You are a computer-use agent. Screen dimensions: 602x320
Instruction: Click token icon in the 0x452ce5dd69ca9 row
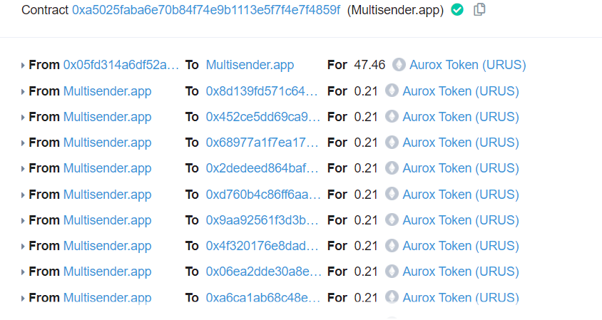coord(392,117)
